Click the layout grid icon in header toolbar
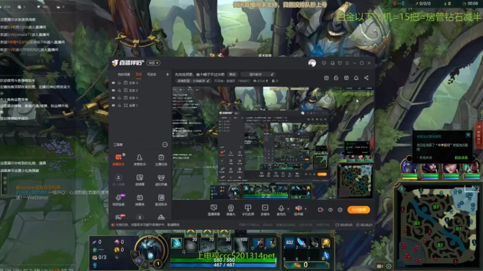483x271 pixels. coord(346,78)
